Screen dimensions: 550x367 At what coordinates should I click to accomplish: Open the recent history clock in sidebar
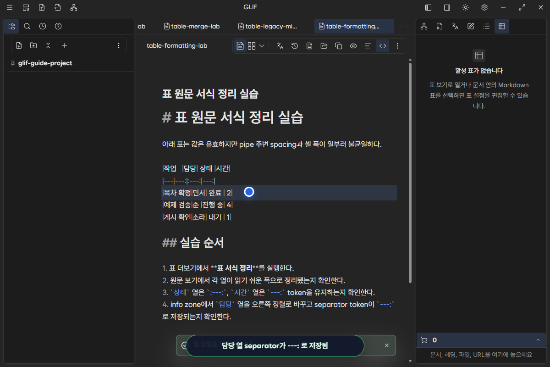pos(43,26)
